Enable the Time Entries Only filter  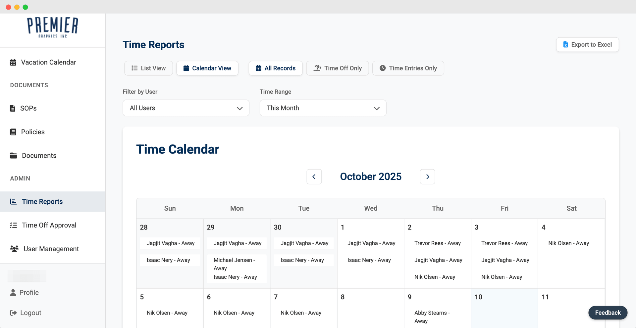click(408, 68)
